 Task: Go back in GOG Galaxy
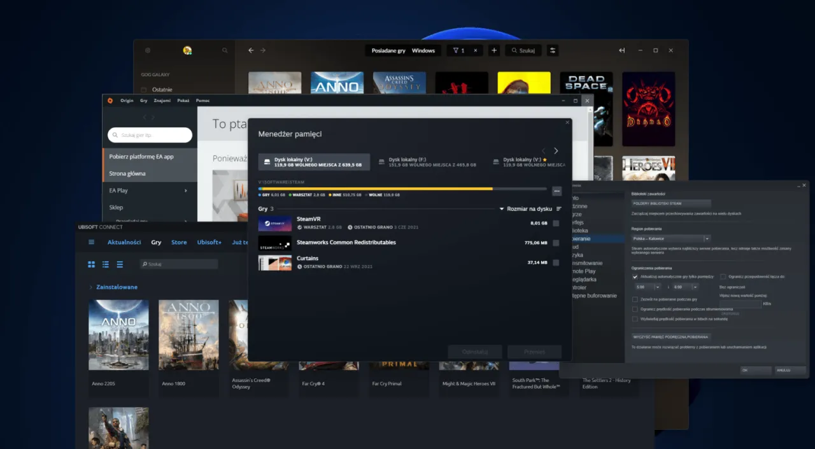251,50
